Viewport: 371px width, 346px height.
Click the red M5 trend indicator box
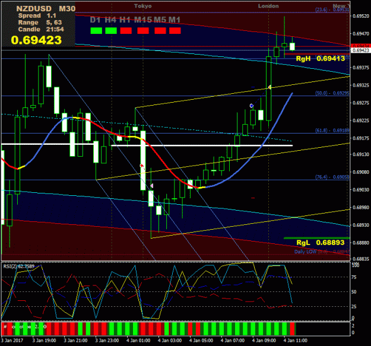[160, 31]
